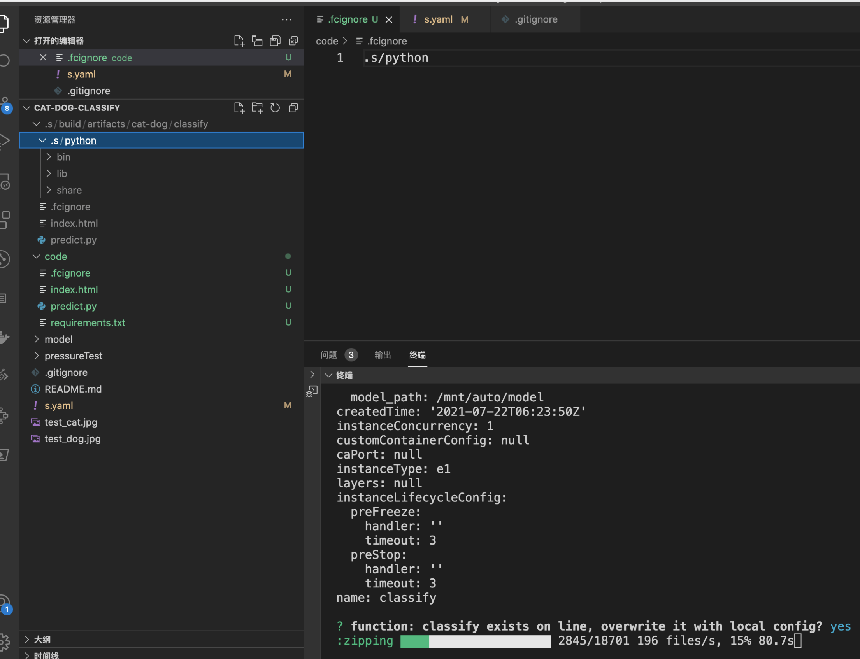Viewport: 860px width, 659px height.
Task: Click the save all editors icon
Action: click(275, 40)
